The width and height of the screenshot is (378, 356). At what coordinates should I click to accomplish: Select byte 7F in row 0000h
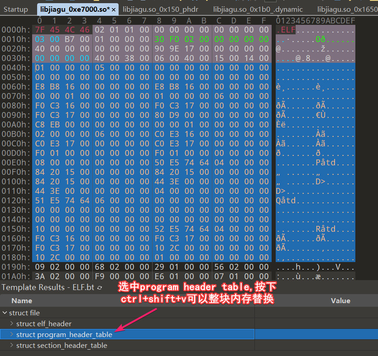coord(40,30)
